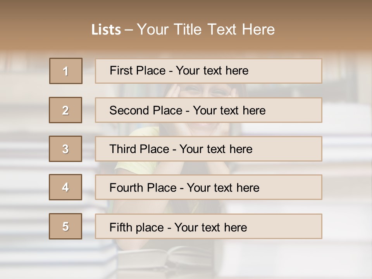The image size is (372, 279).
Task: Select the number 2 box
Action: coord(65,110)
